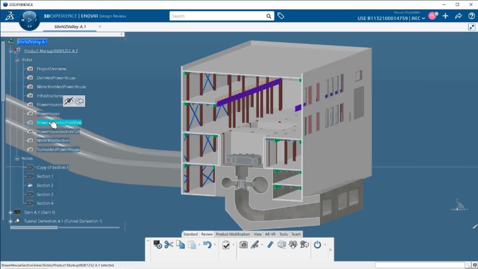Screen dimensions: 478x269
Task: Select the Section.4 note
Action: coord(45,203)
